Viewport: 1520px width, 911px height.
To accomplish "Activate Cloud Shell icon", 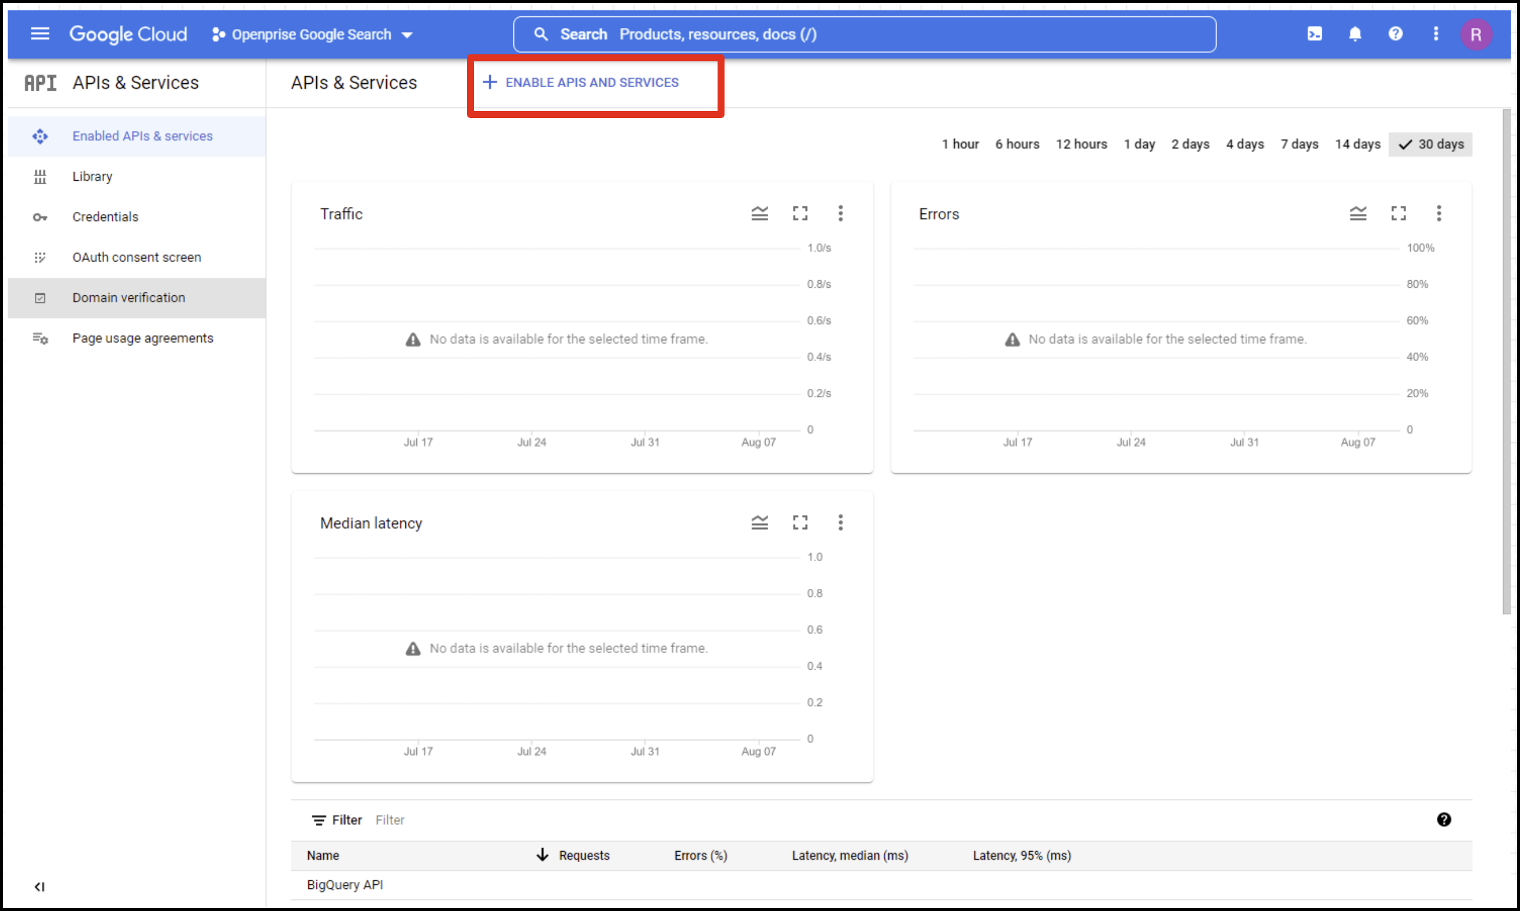I will click(x=1314, y=34).
